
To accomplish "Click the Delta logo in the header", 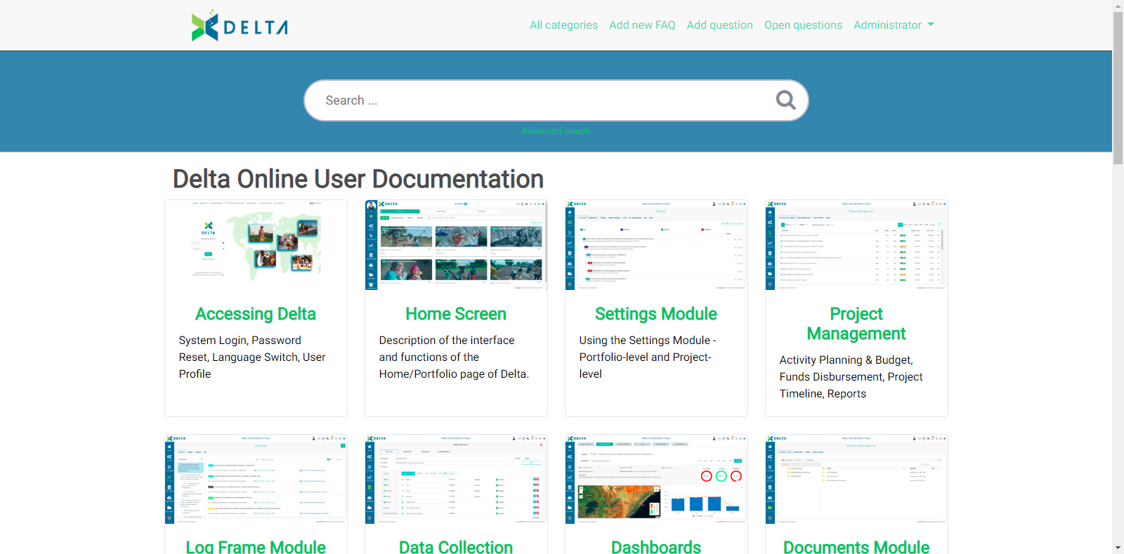I will click(240, 25).
